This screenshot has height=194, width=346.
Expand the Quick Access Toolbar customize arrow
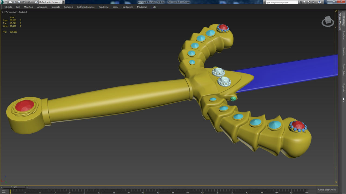tap(63, 2)
